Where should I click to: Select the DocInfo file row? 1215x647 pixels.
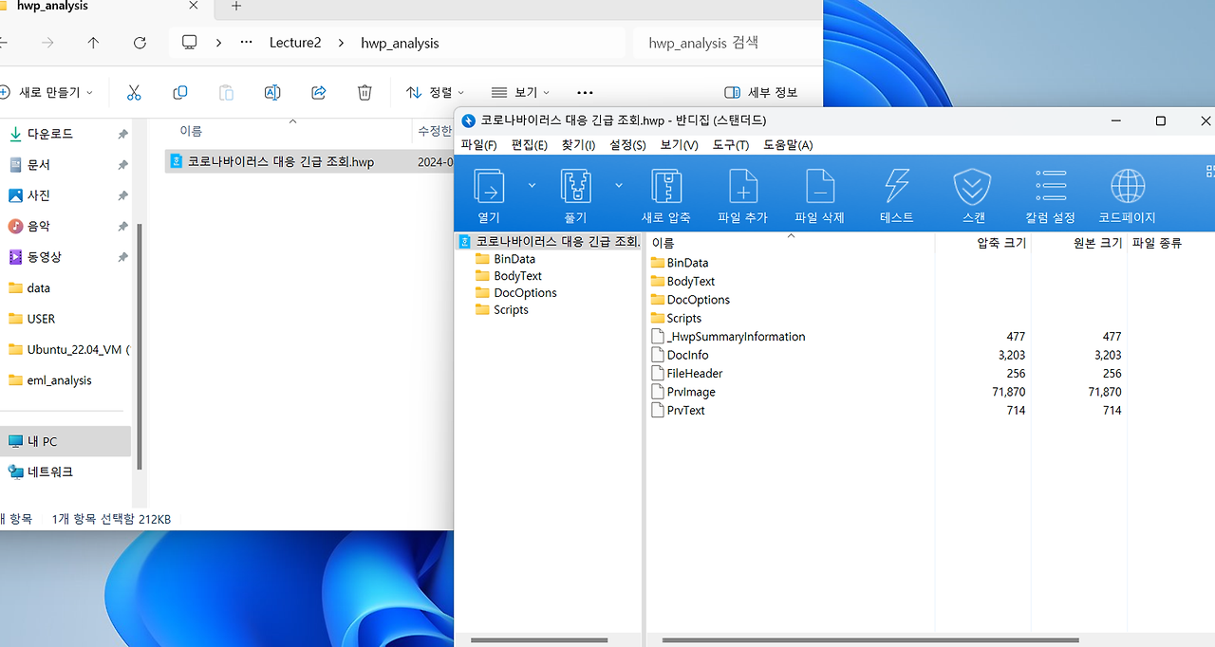click(680, 355)
